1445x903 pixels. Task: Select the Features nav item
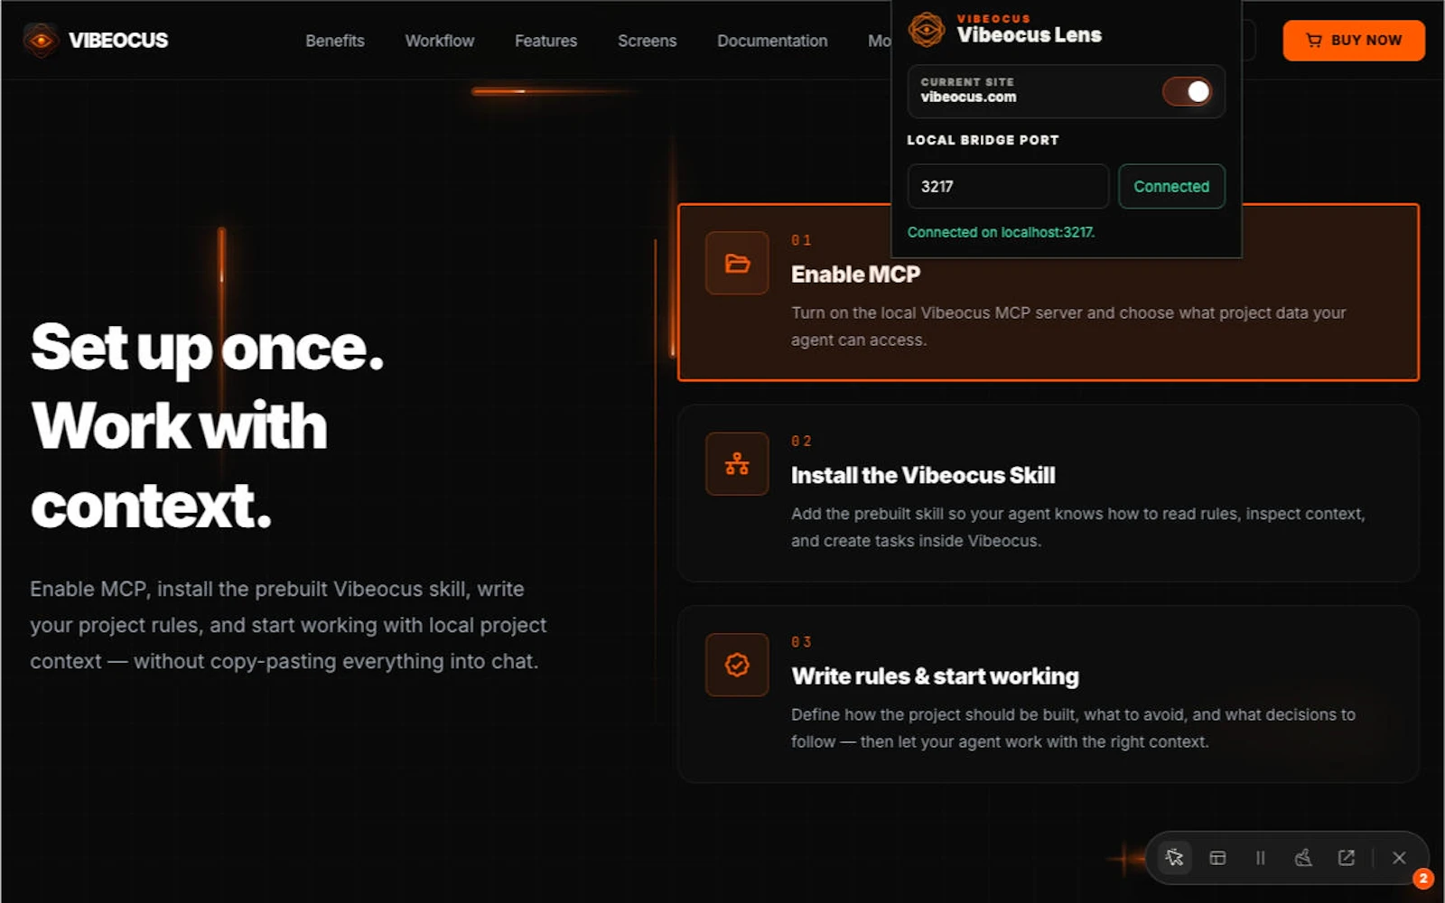click(545, 41)
